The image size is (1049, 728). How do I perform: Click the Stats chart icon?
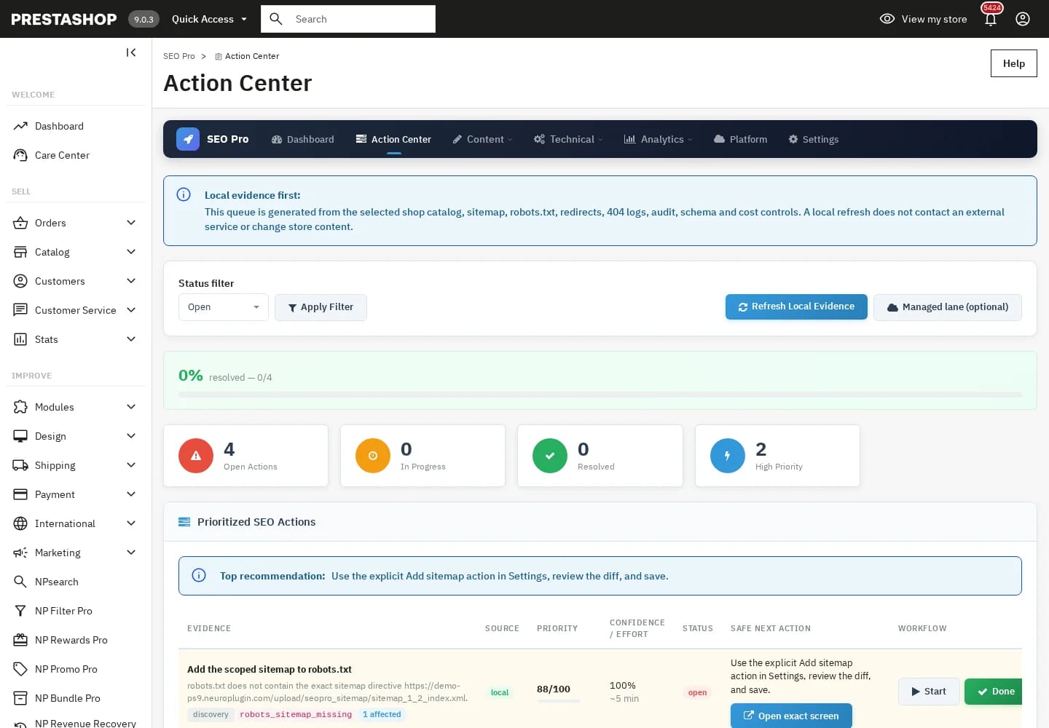(20, 339)
